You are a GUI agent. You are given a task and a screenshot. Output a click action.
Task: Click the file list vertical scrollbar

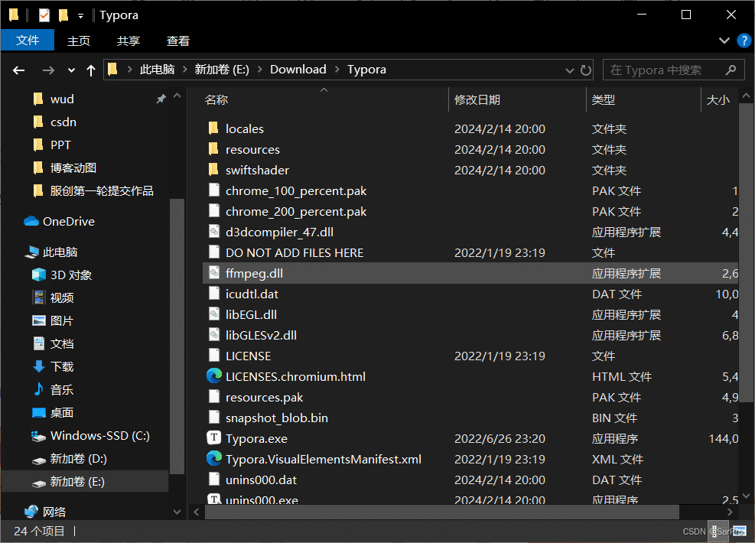[747, 229]
